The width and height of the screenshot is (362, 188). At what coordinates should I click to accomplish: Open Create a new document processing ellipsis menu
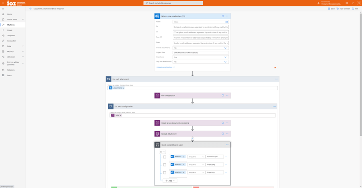point(227,123)
